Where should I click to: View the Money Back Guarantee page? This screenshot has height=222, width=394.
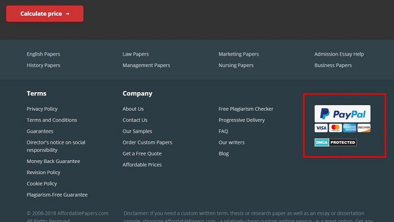[53, 161]
